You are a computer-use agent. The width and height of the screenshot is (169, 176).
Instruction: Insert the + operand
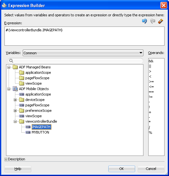(x=150, y=112)
